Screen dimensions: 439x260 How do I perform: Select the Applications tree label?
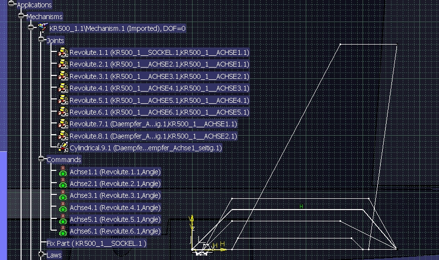click(34, 5)
